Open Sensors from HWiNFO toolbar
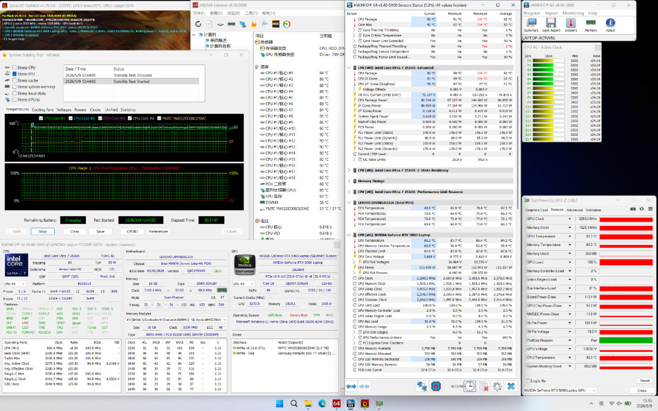The width and height of the screenshot is (658, 411). coord(571,25)
